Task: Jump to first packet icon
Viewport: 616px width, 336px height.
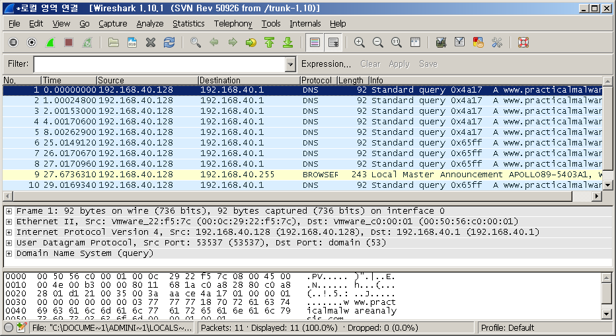Action: (x=269, y=42)
